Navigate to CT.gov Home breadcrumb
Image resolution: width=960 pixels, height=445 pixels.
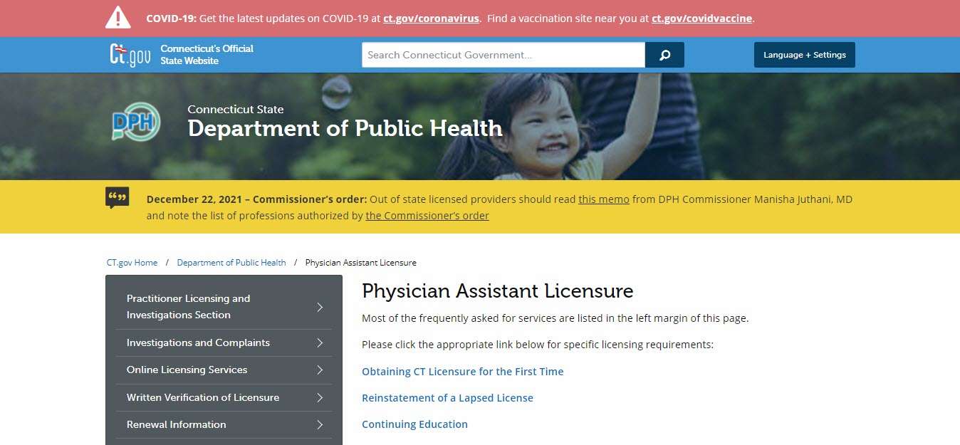point(132,262)
